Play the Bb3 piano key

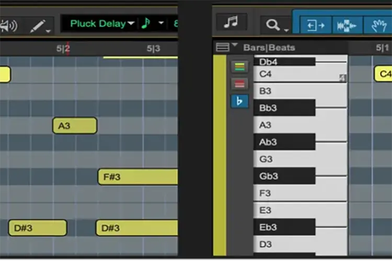pyautogui.click(x=284, y=108)
